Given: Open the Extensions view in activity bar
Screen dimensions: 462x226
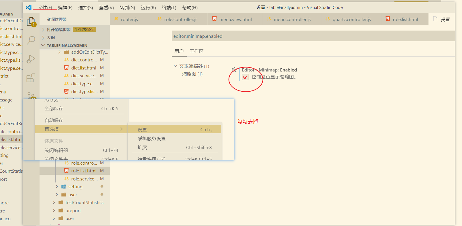Looking at the screenshot, I should tap(31, 78).
